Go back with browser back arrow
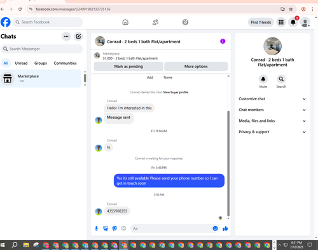 click(3, 9)
